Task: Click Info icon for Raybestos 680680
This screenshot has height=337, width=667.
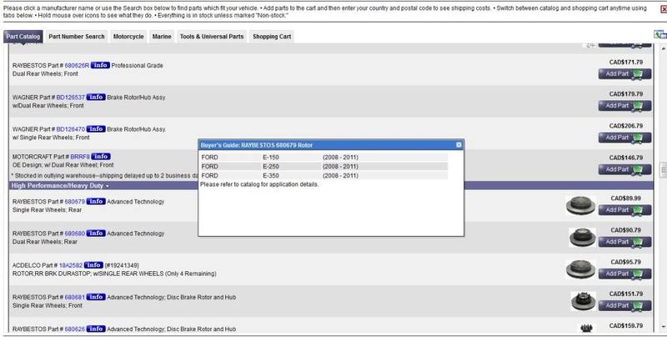Action: pyautogui.click(x=96, y=234)
